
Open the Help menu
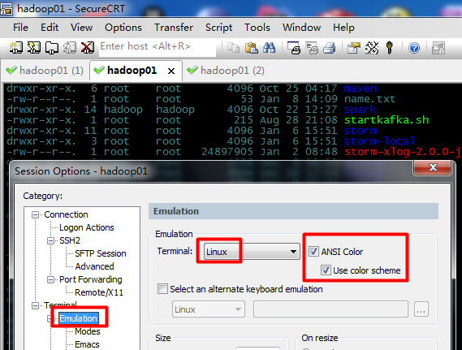click(x=343, y=28)
